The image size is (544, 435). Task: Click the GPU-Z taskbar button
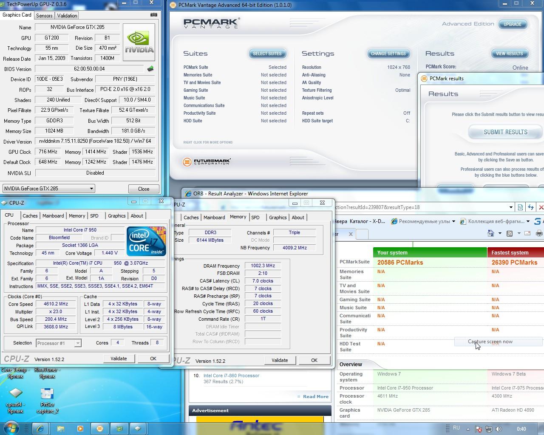(x=119, y=429)
